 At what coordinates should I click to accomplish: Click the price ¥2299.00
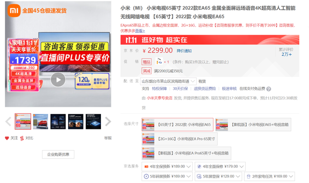pos(157,51)
